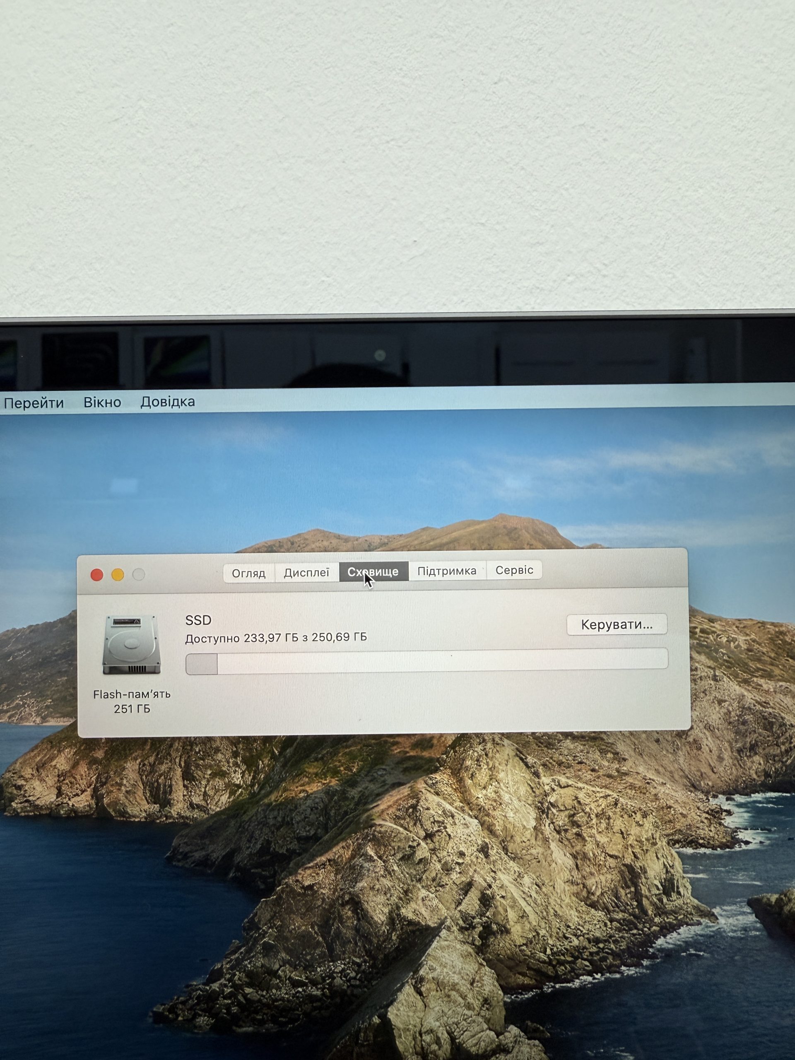Click 'Доступно 233,97 ГБ з 250,69 ГБ' text
This screenshot has height=1060, width=795.
[276, 638]
